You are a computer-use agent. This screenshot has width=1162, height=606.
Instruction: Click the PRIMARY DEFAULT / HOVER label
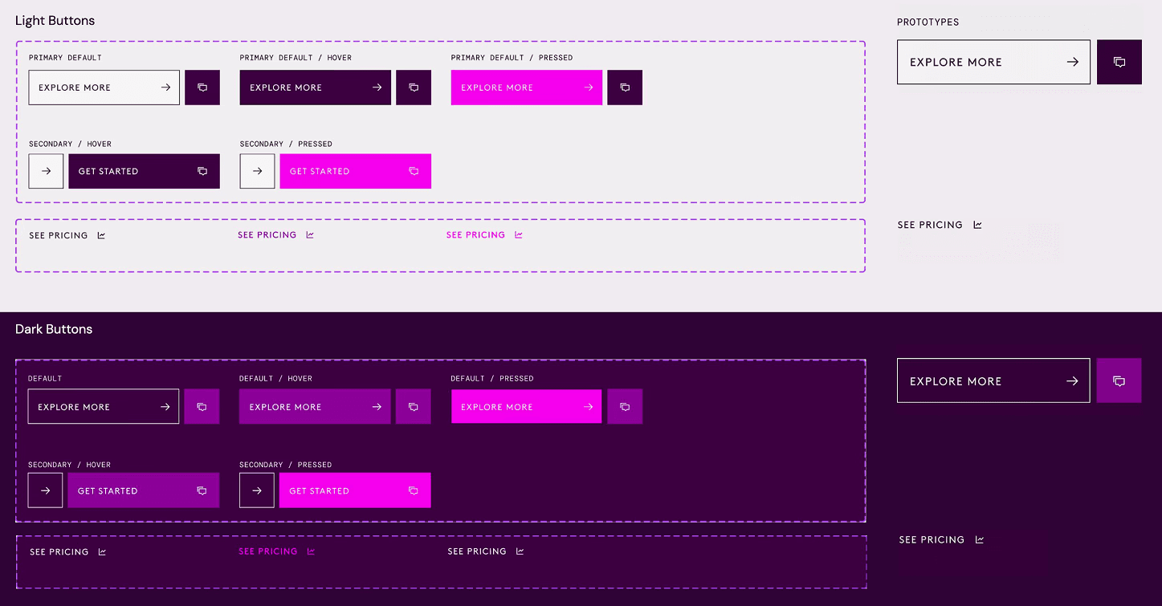point(296,58)
